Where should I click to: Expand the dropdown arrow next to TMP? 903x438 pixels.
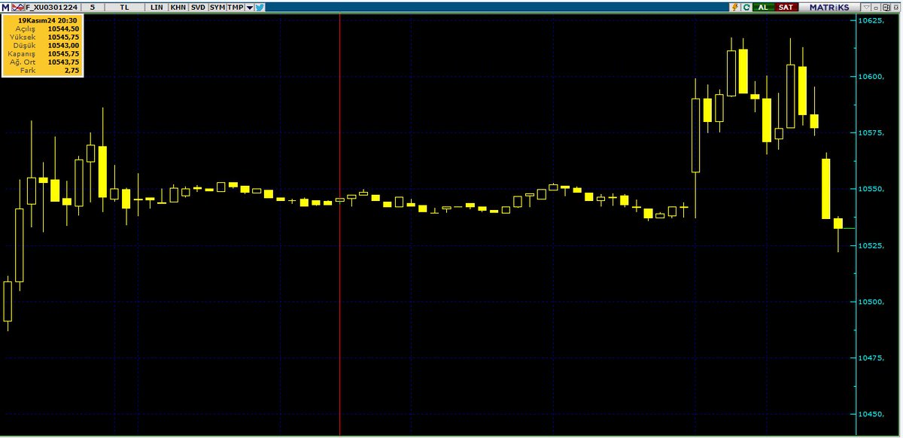coord(249,8)
